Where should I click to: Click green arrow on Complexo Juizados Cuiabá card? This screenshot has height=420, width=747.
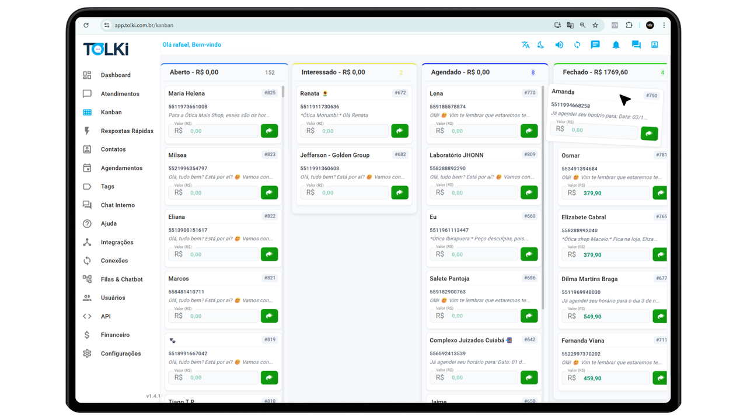pos(529,377)
